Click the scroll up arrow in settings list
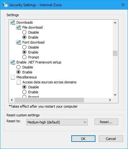 click(115, 23)
